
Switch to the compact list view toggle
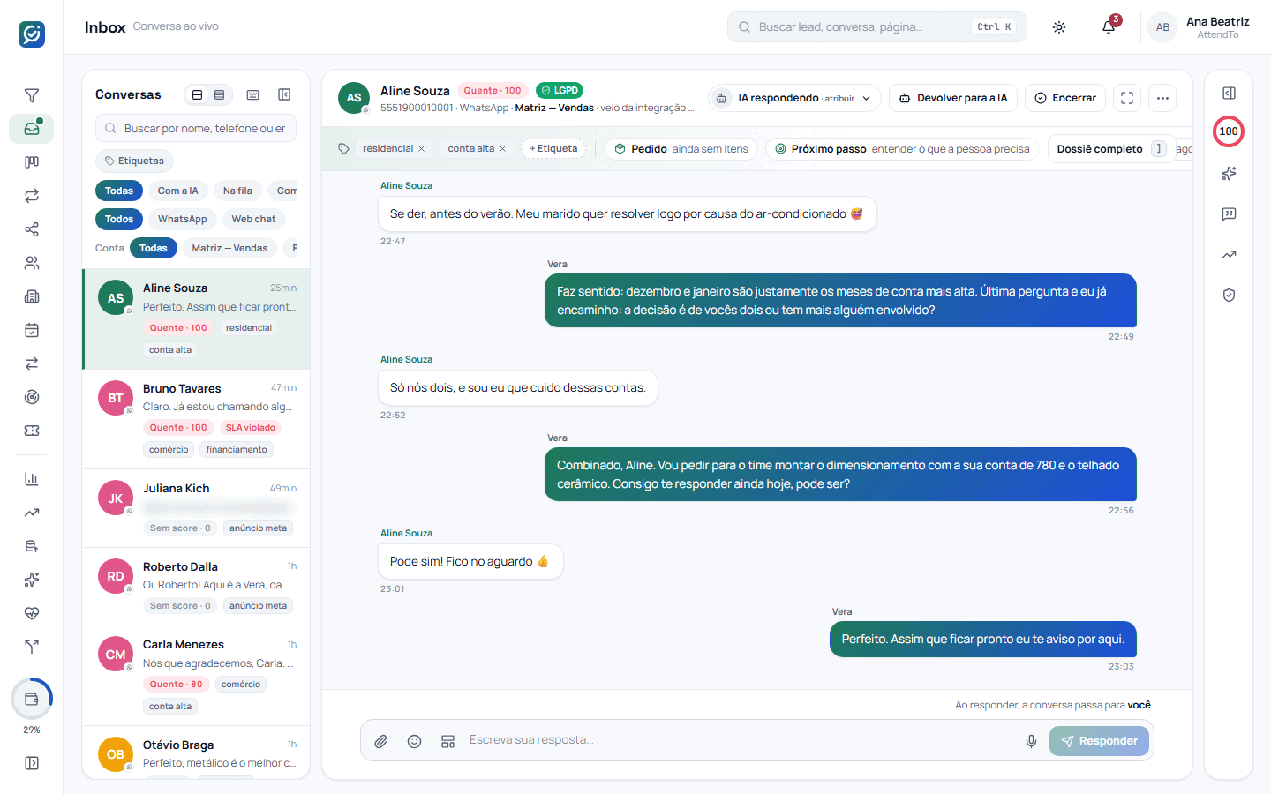pyautogui.click(x=220, y=94)
